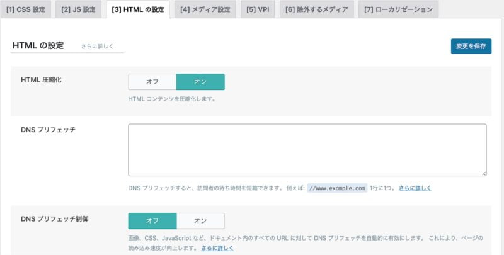
Task: Open さらに詳しく link beside HTML の設定 heading
Action: (98, 47)
